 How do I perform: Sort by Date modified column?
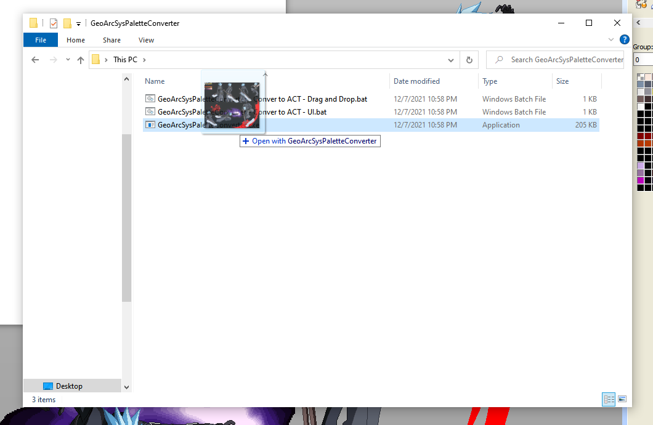click(416, 81)
